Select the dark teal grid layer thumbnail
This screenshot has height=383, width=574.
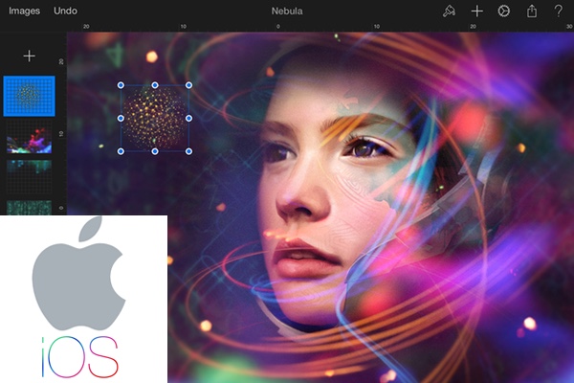point(30,176)
